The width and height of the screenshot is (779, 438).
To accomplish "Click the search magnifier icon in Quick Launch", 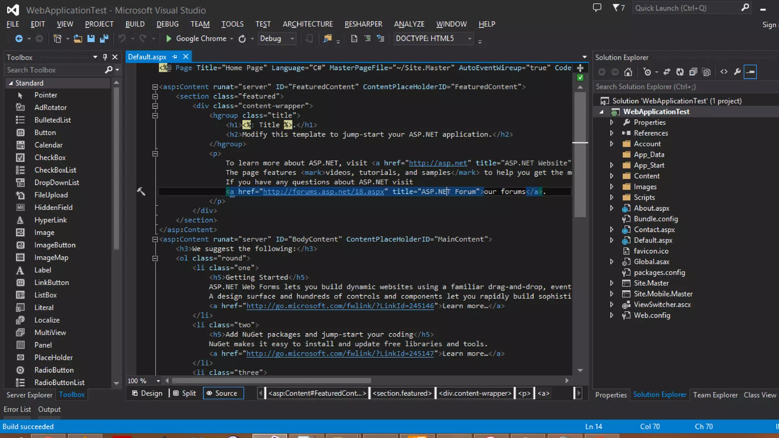I will pyautogui.click(x=745, y=8).
